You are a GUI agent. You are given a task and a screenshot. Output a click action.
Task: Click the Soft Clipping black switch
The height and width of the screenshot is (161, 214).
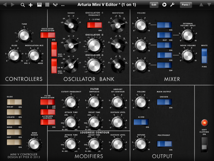[204, 144]
